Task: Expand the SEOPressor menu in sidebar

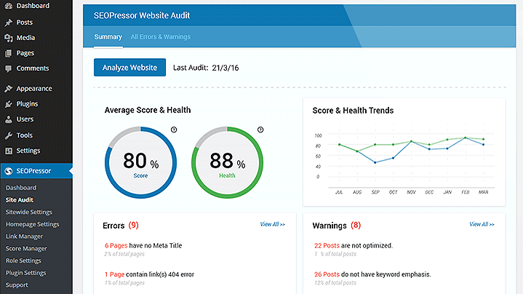Action: [36, 172]
